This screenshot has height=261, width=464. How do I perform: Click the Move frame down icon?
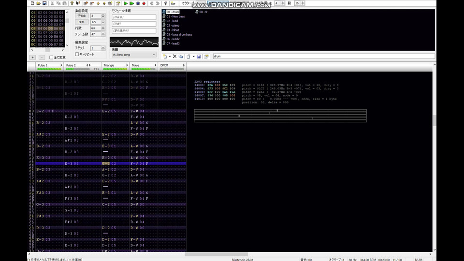(98, 3)
